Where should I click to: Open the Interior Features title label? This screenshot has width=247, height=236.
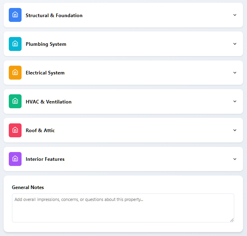(x=45, y=159)
